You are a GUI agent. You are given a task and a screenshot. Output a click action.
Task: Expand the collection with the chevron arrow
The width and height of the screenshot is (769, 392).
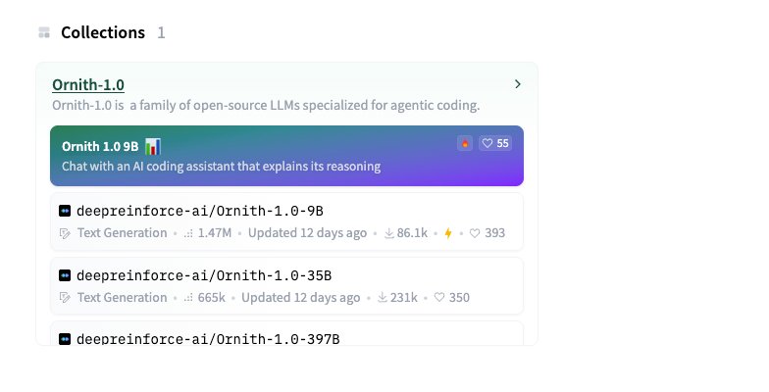[x=518, y=84]
